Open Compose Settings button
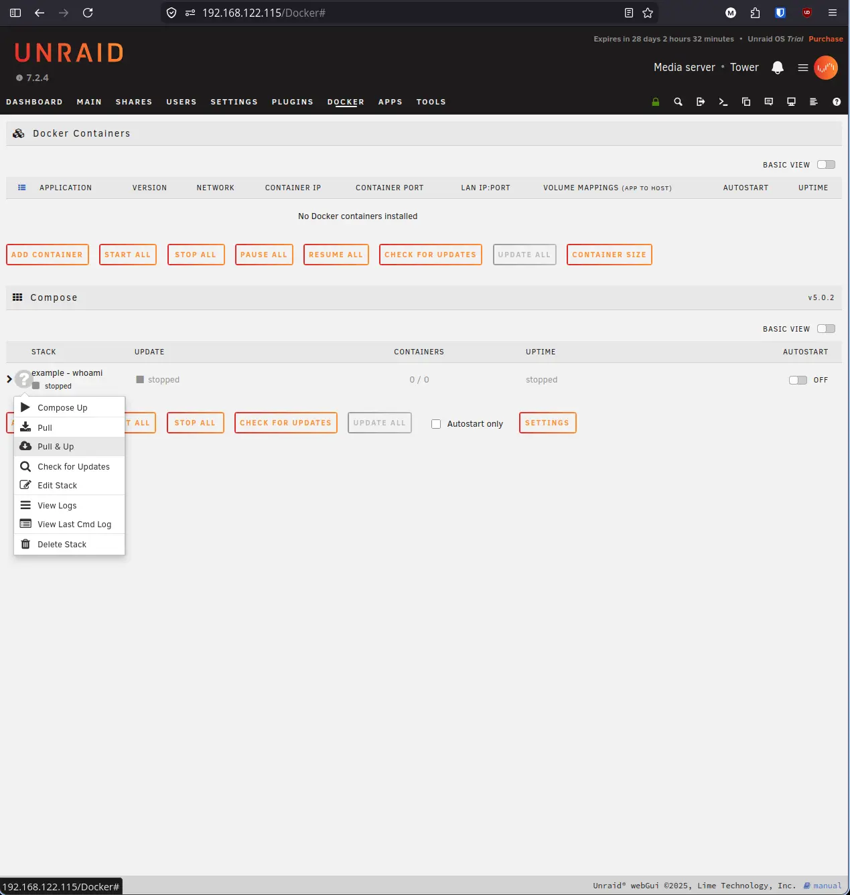The width and height of the screenshot is (850, 895). tap(548, 423)
